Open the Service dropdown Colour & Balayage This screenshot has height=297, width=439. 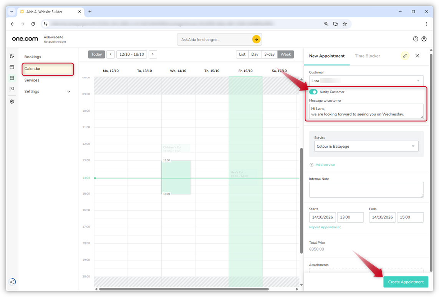point(366,146)
